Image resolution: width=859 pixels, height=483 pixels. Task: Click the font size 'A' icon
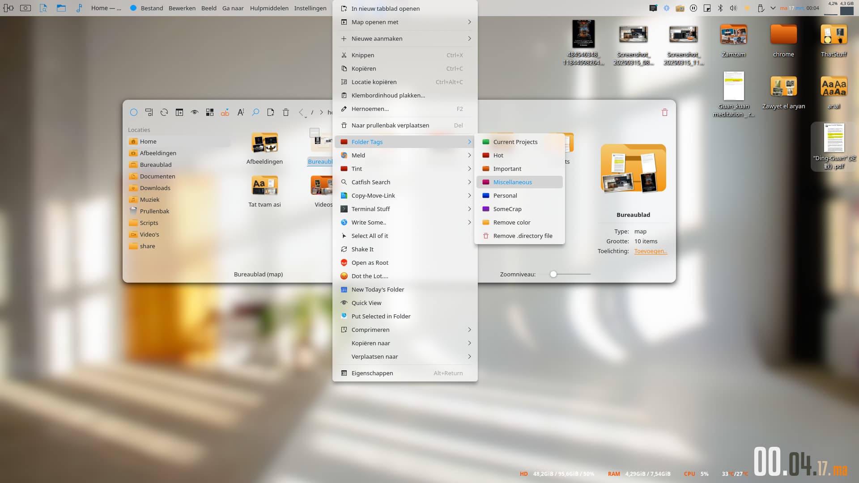240,113
